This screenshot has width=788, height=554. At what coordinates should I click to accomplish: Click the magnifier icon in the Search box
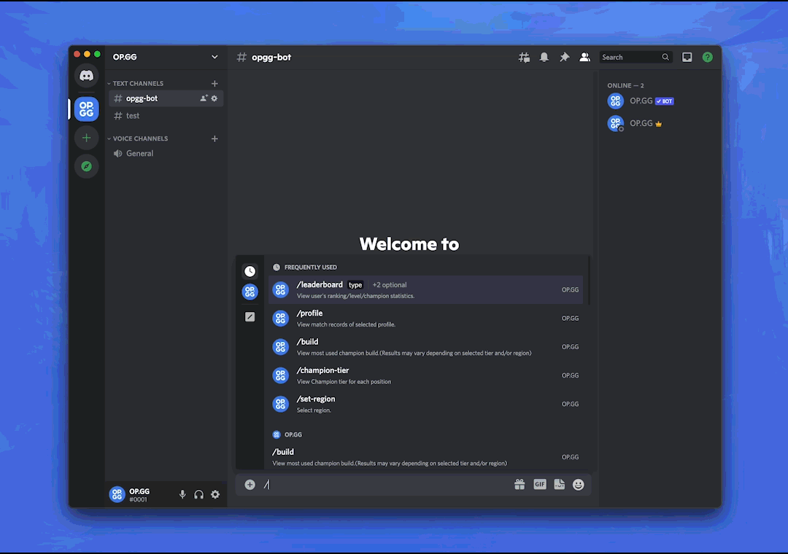point(665,58)
